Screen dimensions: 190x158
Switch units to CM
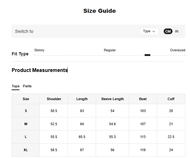coord(168,31)
